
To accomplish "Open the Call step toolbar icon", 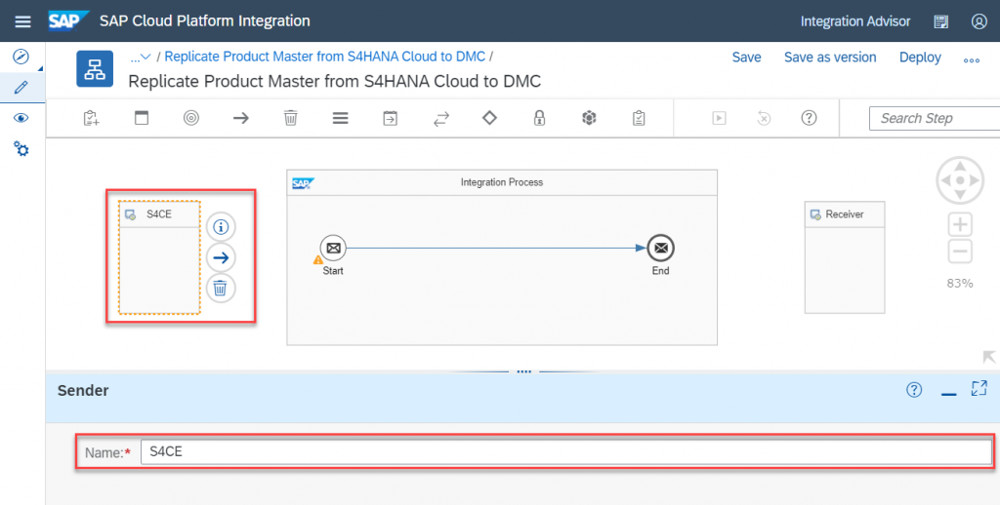I will coord(391,118).
